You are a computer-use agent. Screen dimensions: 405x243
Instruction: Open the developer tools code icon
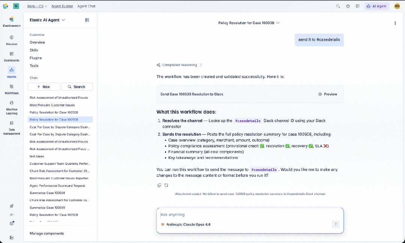pyautogui.click(x=12, y=214)
